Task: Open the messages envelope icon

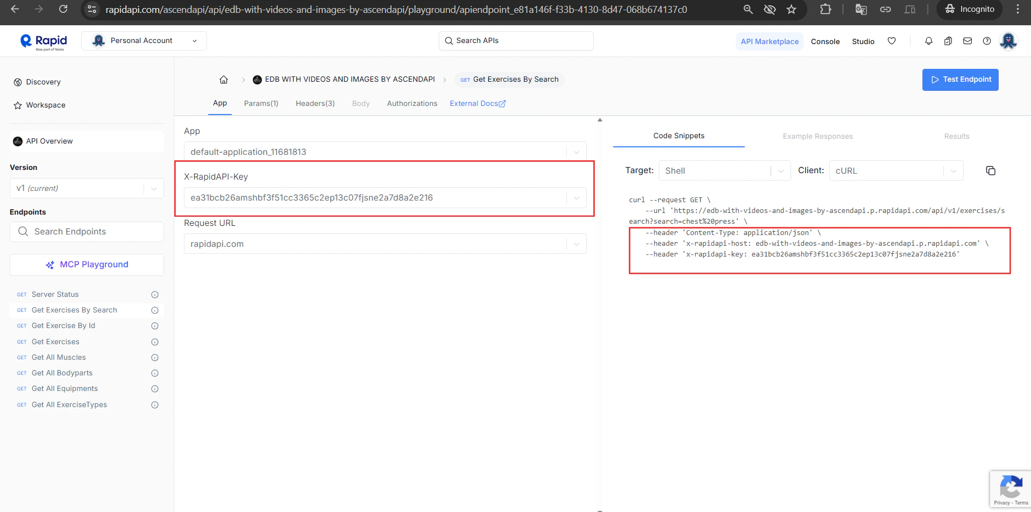Action: [x=967, y=41]
